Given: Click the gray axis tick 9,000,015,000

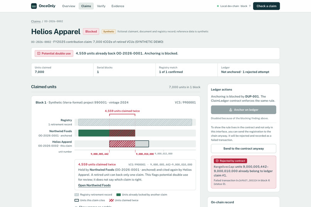Looking at the screenshot, I should click(164, 154).
